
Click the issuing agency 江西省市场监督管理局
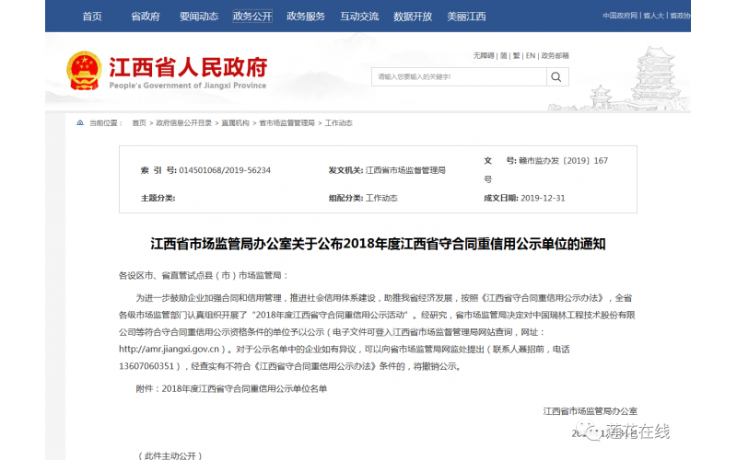pyautogui.click(x=405, y=170)
